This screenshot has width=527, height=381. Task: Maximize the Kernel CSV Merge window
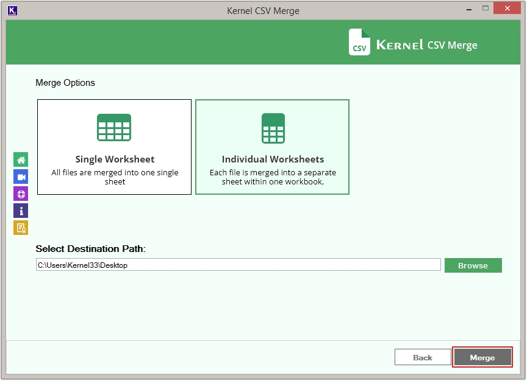[486, 9]
